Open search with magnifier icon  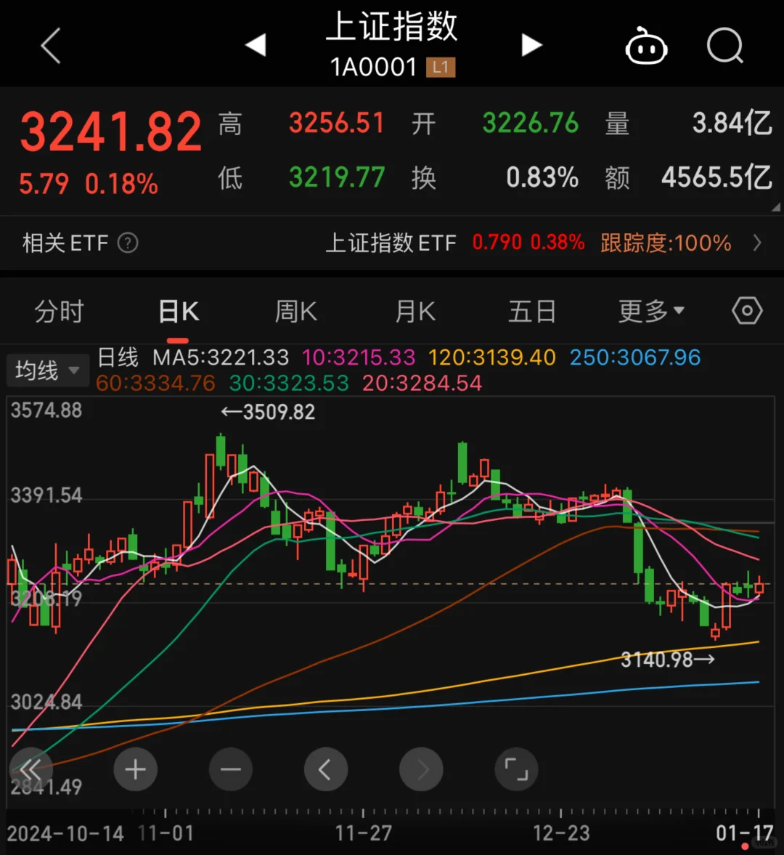pos(725,46)
